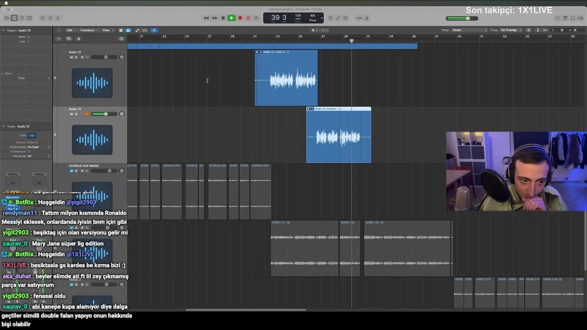The height and width of the screenshot is (330, 587).
Task: Select the VERSE 1.01 region
Action: pyautogui.click(x=305, y=248)
